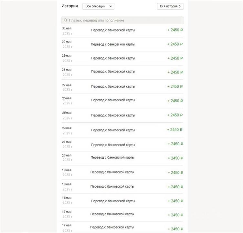Open the 18 мая card transfer entry

tap(113, 201)
